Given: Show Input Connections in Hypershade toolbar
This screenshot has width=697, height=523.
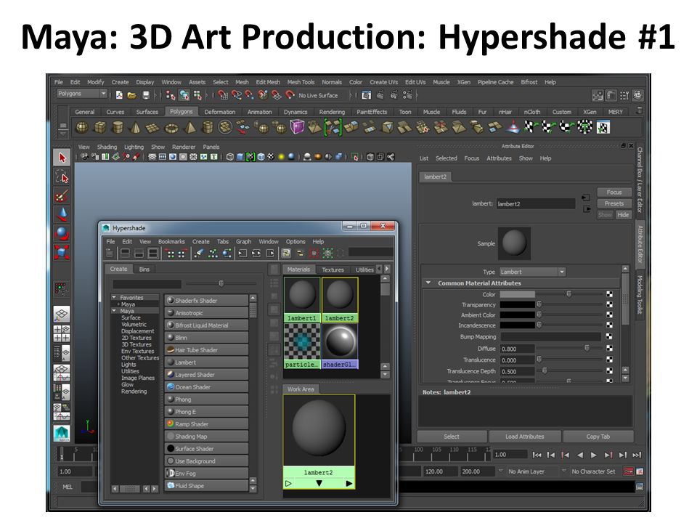Looking at the screenshot, I should pos(242,254).
